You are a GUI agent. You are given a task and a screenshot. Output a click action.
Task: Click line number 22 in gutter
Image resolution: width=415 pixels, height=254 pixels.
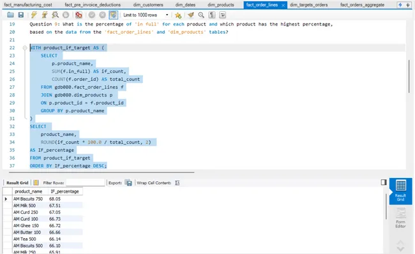tap(12, 48)
